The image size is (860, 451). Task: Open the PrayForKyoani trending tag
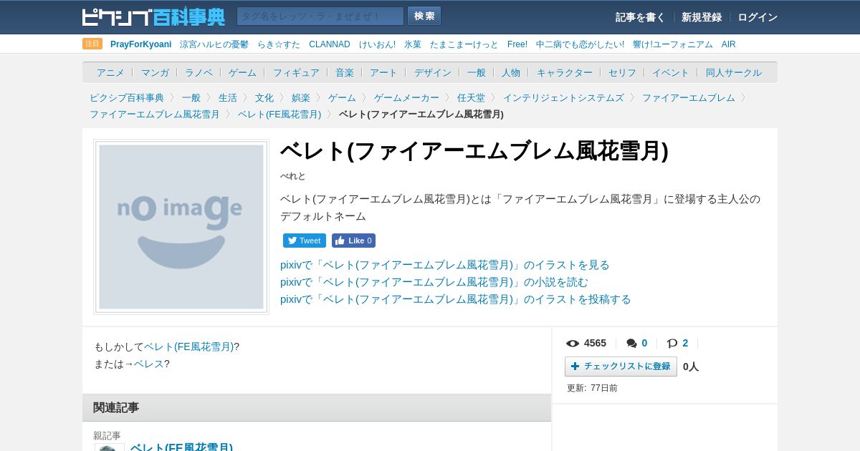click(141, 44)
